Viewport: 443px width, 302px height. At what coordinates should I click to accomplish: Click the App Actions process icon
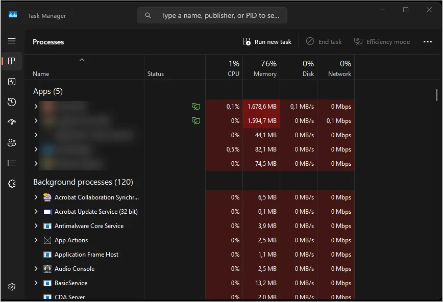coord(47,240)
